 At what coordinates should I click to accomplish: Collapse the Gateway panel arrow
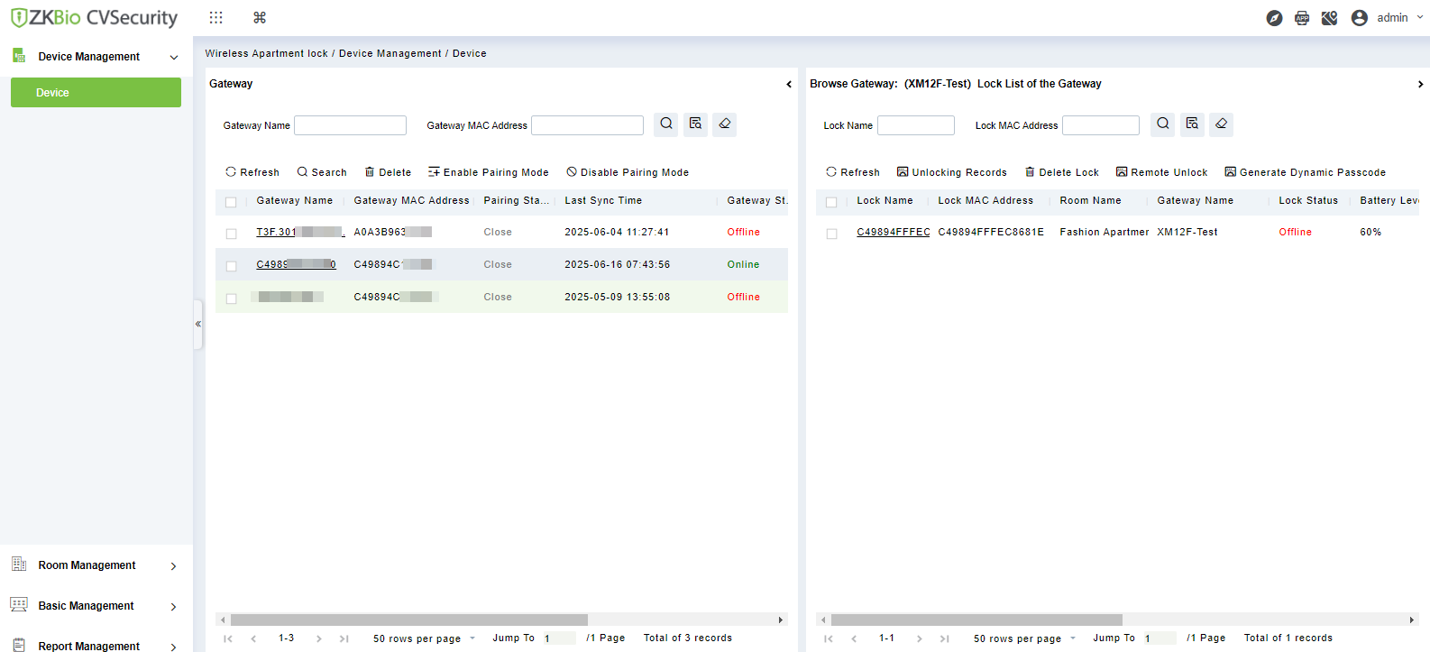tap(789, 84)
